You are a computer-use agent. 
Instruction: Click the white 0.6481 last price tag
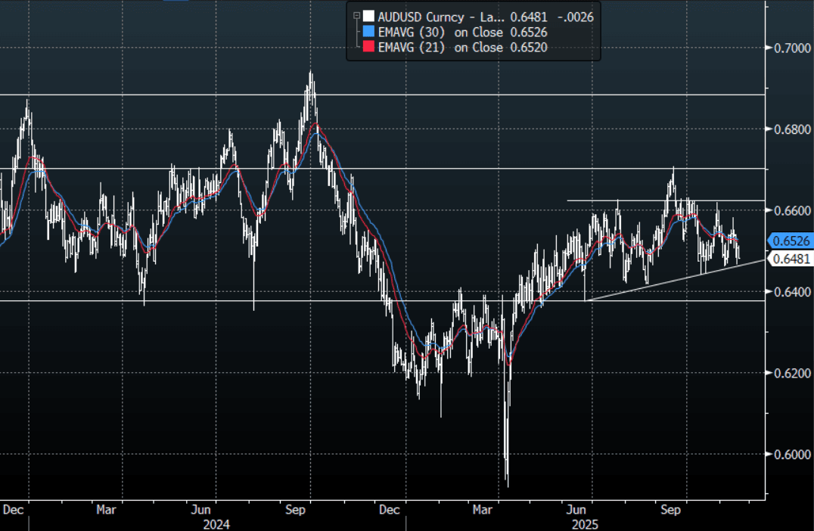(x=790, y=259)
